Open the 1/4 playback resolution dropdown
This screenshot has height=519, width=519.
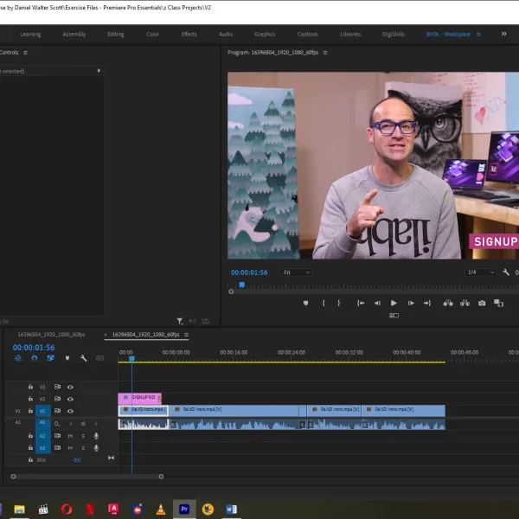click(480, 272)
